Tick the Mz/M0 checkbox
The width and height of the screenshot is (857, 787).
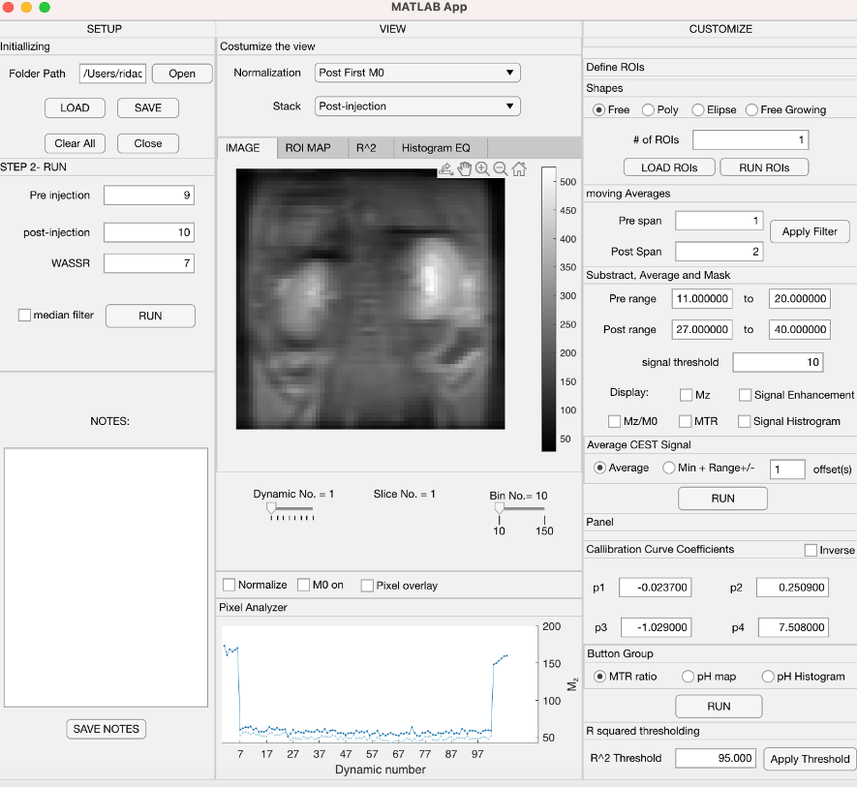point(614,421)
